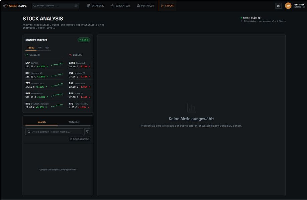This screenshot has width=307, height=200.
Task: Click the AssetScape logo
Action: pos(15,6)
